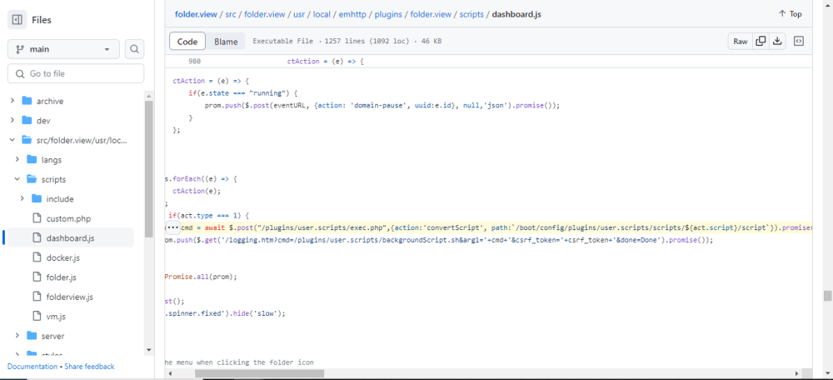Image resolution: width=833 pixels, height=380 pixels.
Task: Copy raw file contents icon
Action: (761, 42)
